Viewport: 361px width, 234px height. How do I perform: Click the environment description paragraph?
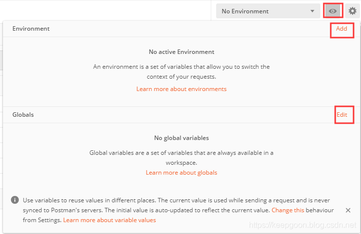tap(181, 72)
